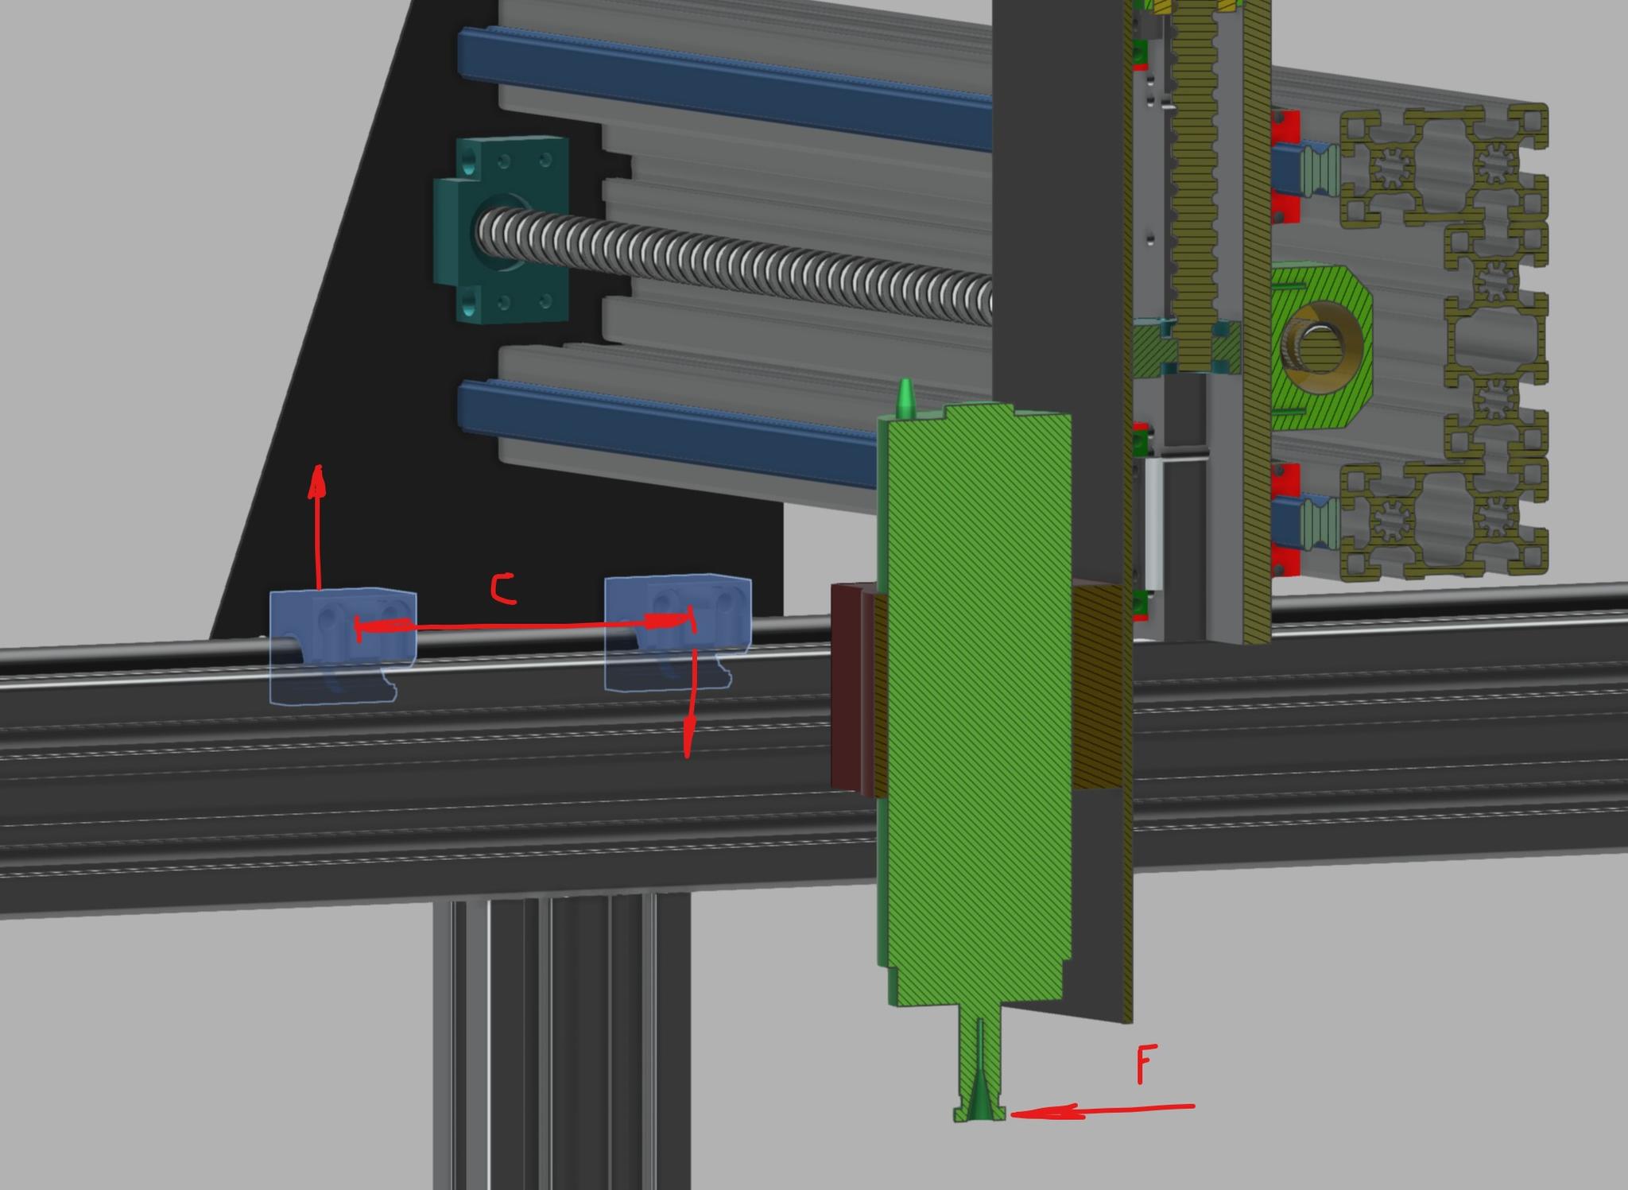This screenshot has height=1190, width=1628.
Task: Select the green pin on top of the spindle
Action: (x=905, y=397)
